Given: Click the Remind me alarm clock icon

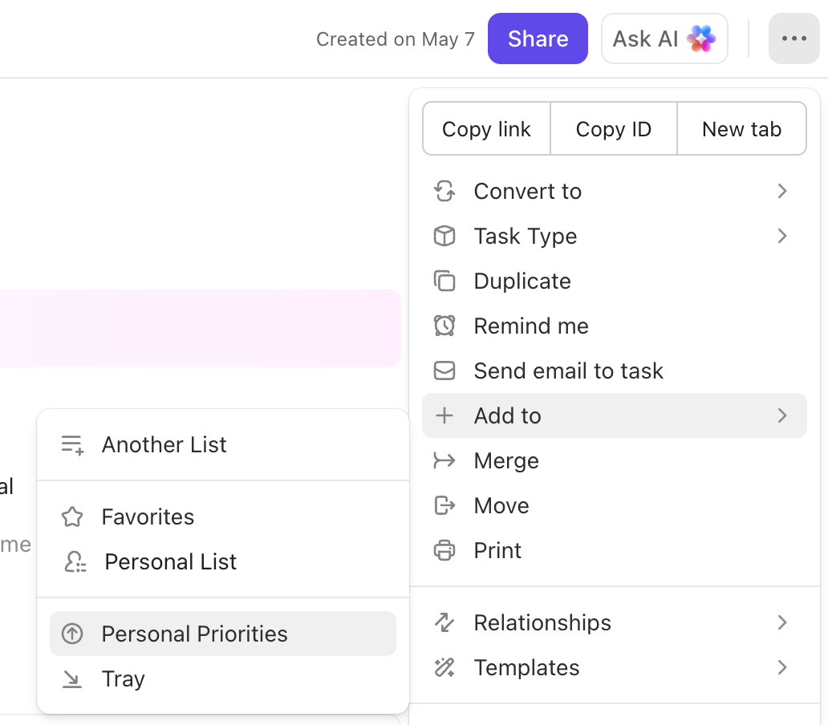Looking at the screenshot, I should [x=444, y=326].
